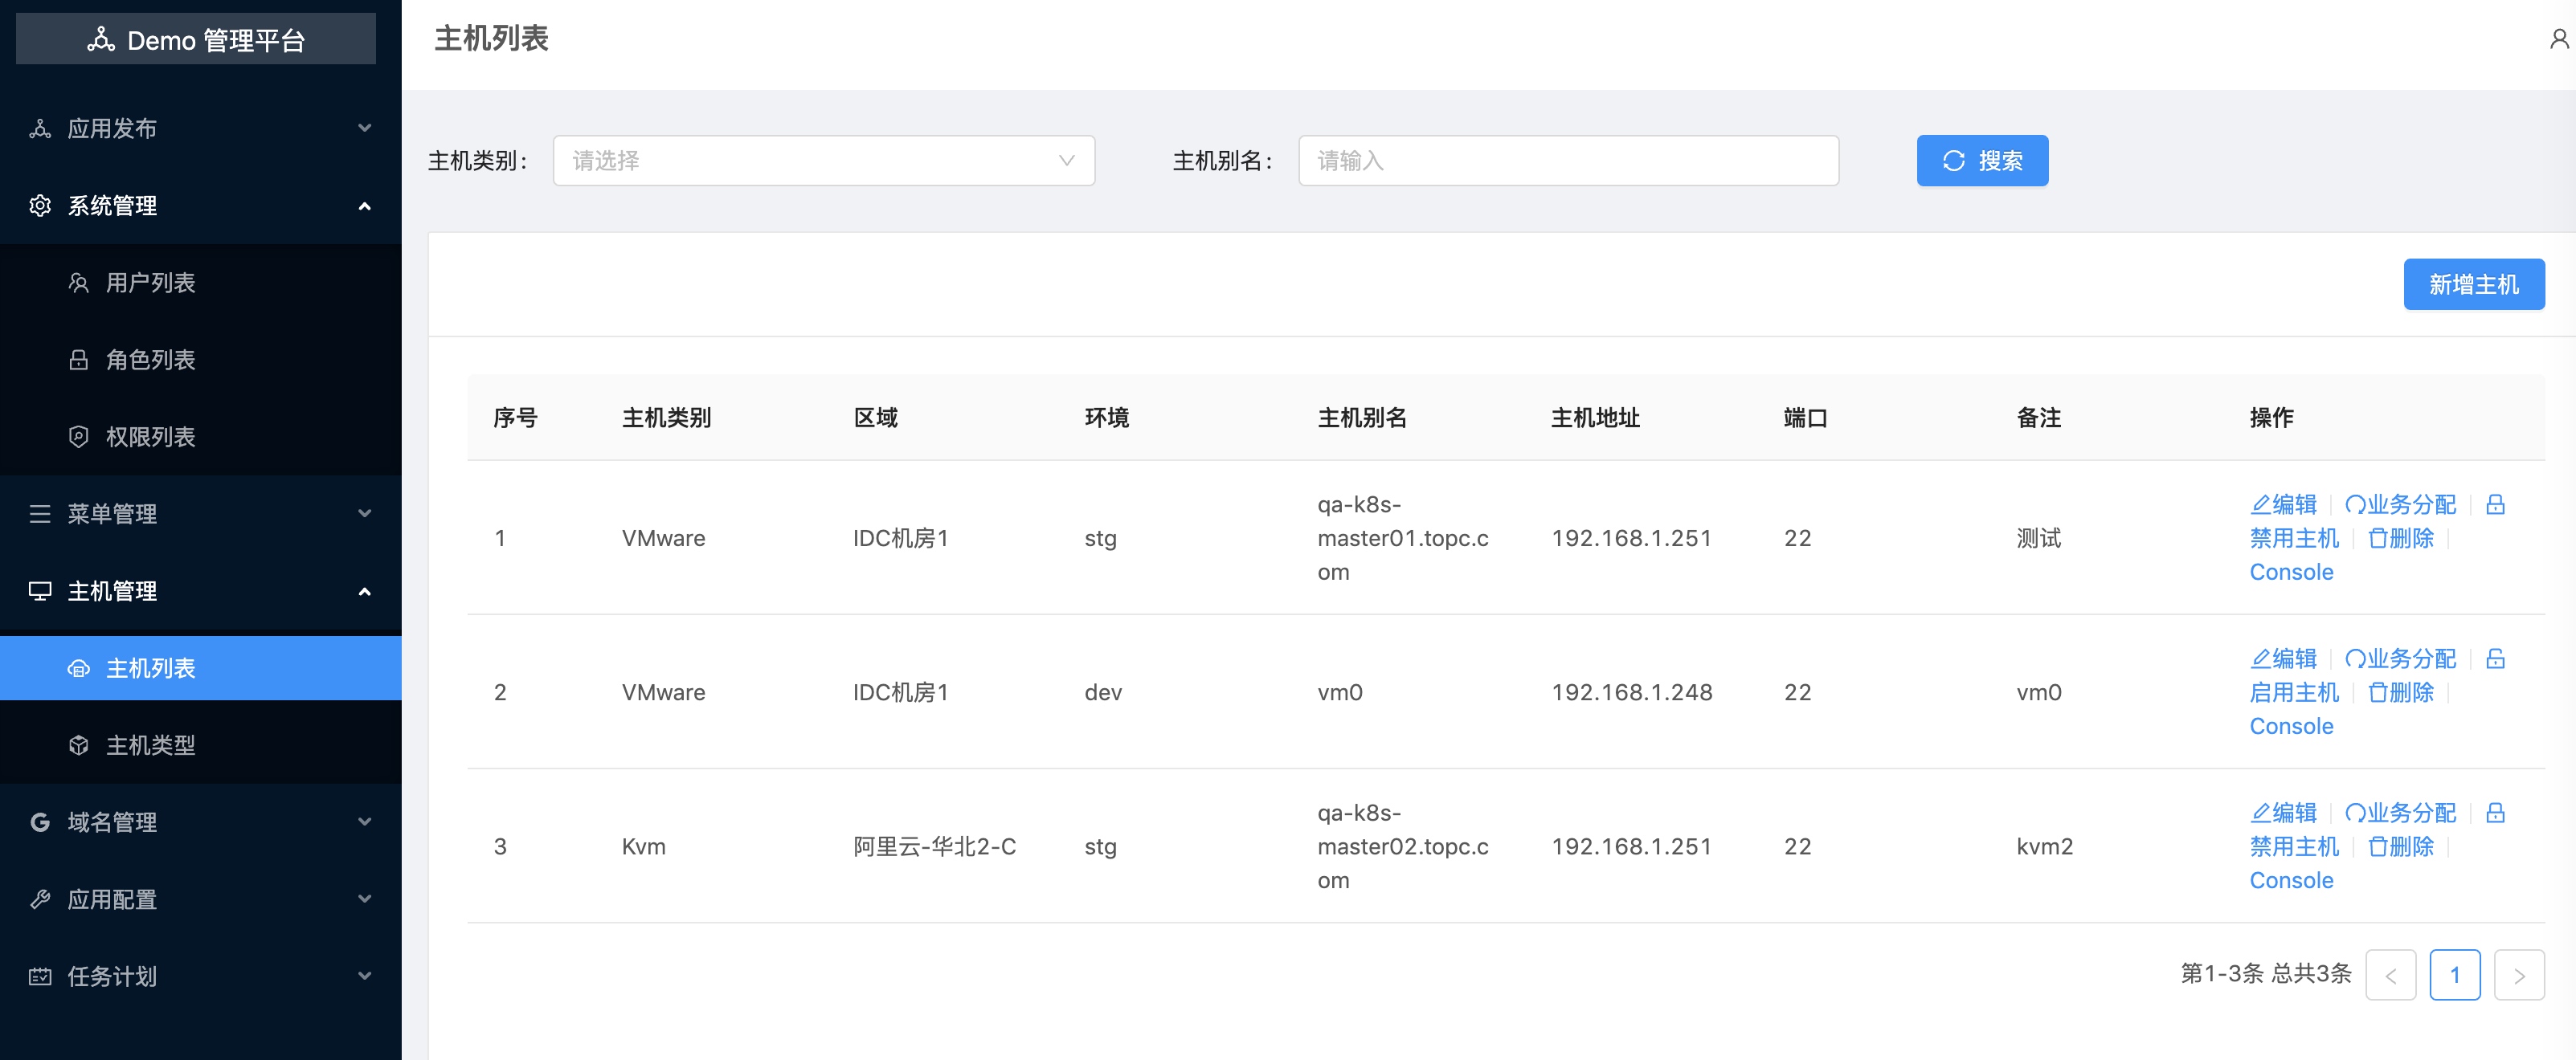Click lock icon in host row 1
Viewport: 2576px width, 1060px height.
point(2495,504)
